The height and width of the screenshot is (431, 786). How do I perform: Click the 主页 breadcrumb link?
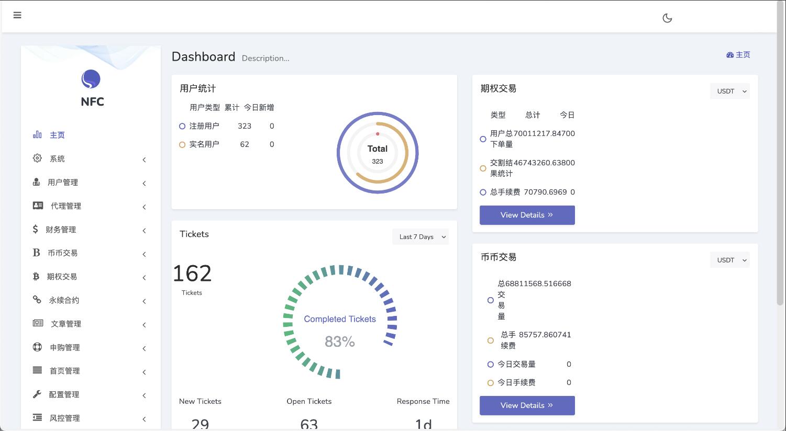(738, 55)
